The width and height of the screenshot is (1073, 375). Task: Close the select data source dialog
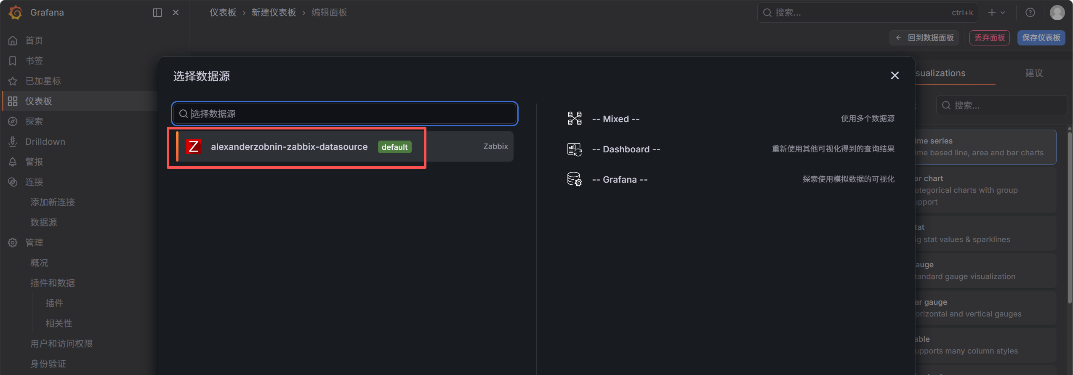tap(895, 75)
